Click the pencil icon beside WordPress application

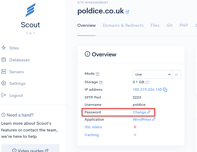[154, 119]
